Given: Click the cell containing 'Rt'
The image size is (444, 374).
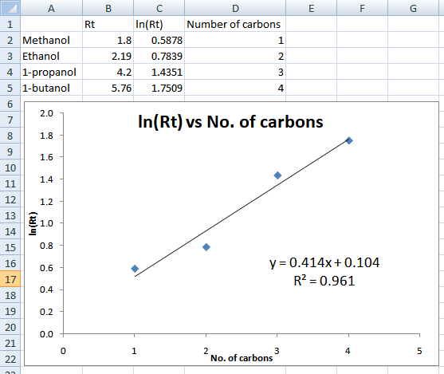Looking at the screenshot, I should pyautogui.click(x=108, y=24).
